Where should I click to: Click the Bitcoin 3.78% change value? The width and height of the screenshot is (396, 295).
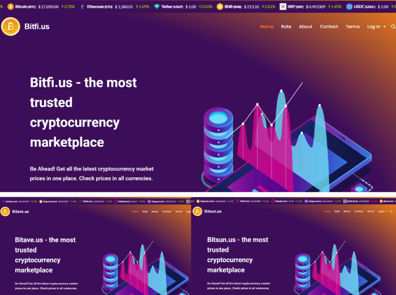point(68,7)
